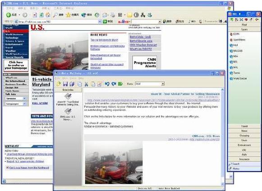Open NBA link in sidebar panel
Image resolution: width=262 pixels, height=191 pixels.
(234, 56)
